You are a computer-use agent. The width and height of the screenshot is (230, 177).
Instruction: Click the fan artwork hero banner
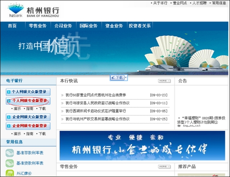click(114, 53)
